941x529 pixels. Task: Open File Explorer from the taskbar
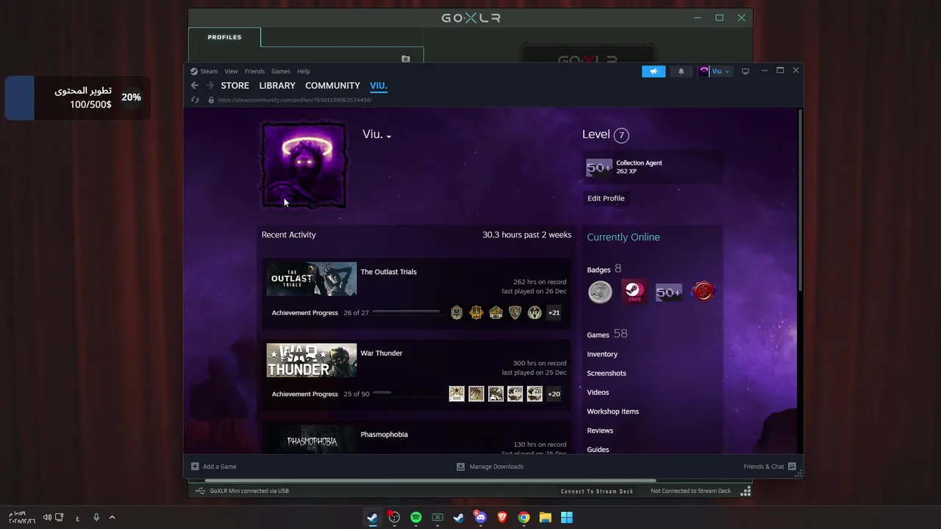coord(545,517)
